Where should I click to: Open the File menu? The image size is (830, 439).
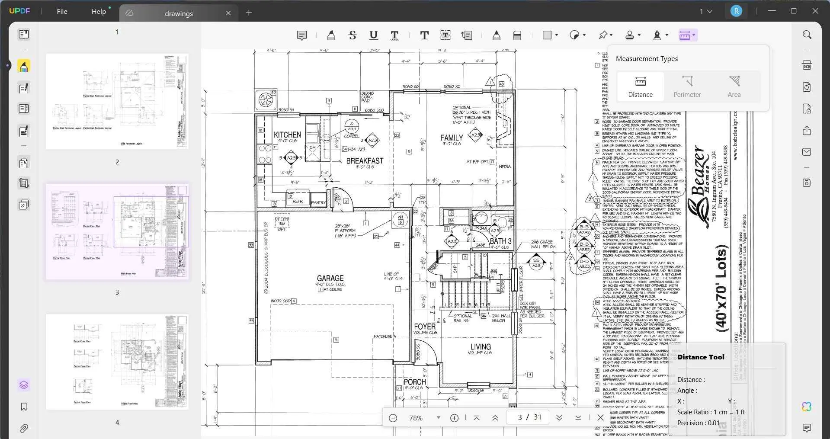pyautogui.click(x=62, y=11)
